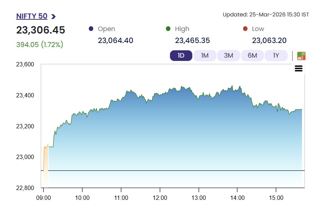Show the 6M chart period

click(x=252, y=55)
